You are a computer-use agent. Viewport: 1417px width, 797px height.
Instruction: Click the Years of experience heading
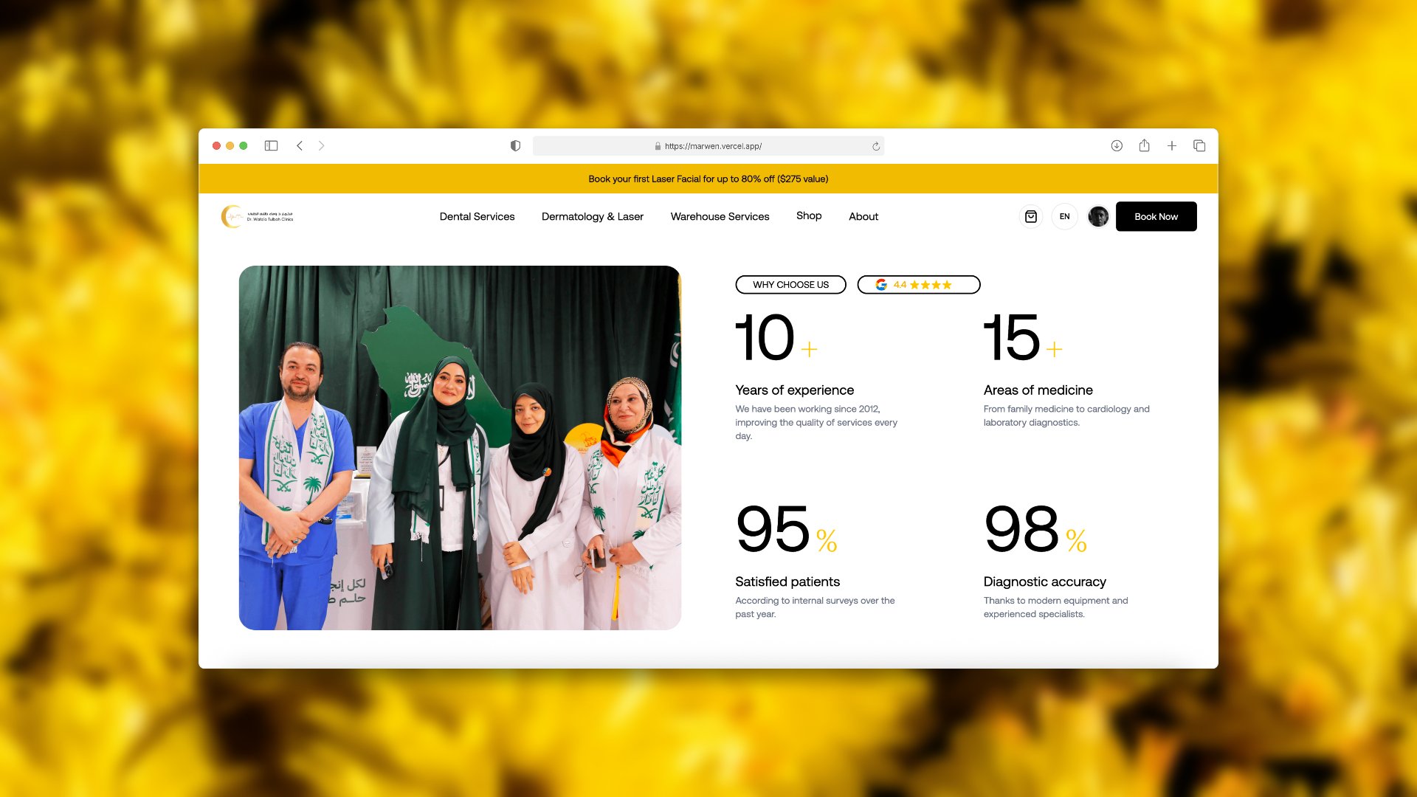(794, 390)
